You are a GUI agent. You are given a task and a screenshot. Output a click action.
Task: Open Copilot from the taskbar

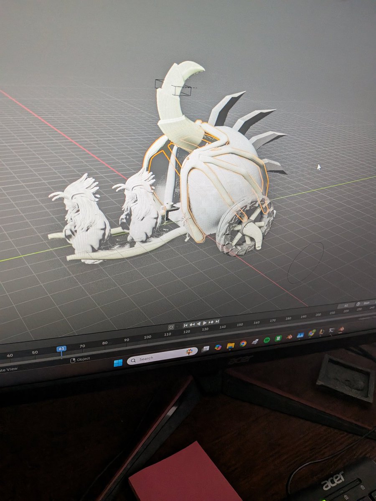tap(218, 347)
